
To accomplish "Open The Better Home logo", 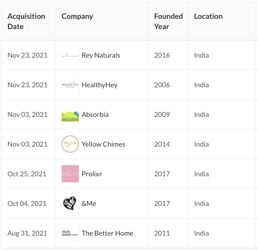I will tap(70, 233).
